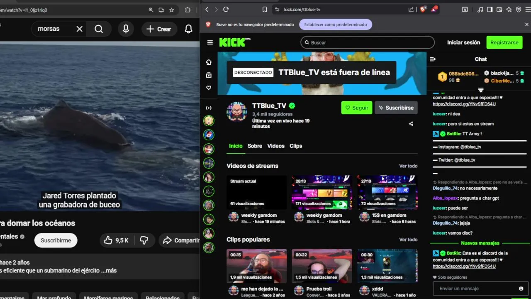Image resolution: width=531 pixels, height=299 pixels.
Task: Jump to 'Nuevos mensajes' in chat
Action: pos(480,243)
